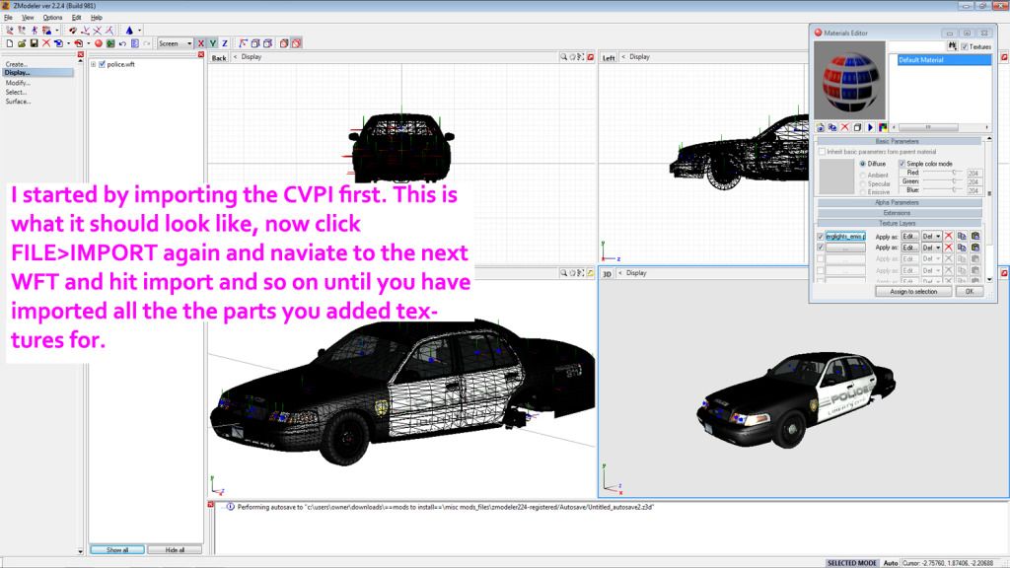Expand the Extensions section

pos(899,213)
